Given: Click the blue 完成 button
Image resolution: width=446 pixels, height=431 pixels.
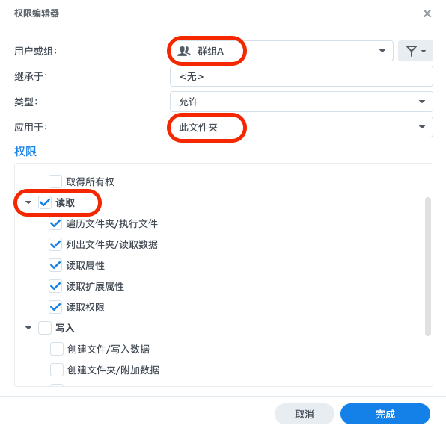Looking at the screenshot, I should pyautogui.click(x=385, y=414).
